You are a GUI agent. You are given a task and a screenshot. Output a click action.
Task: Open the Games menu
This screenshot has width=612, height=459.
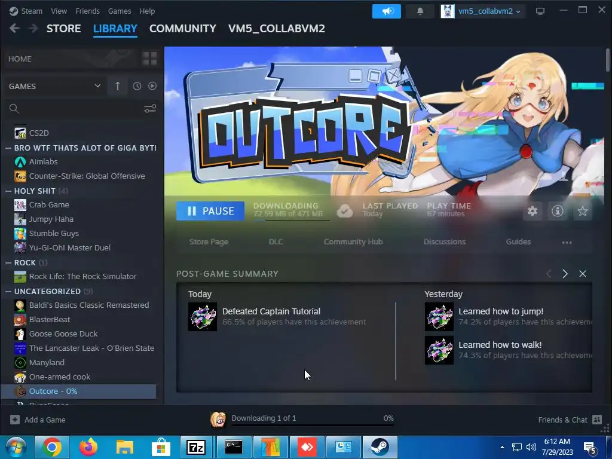(120, 11)
